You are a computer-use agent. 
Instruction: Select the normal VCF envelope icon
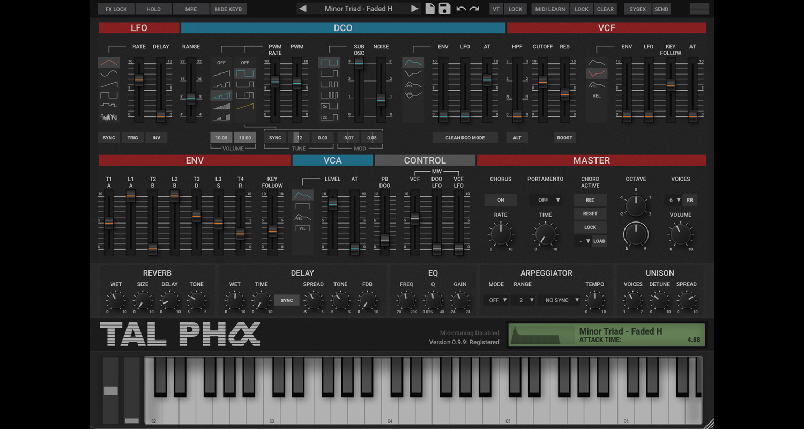[x=597, y=62]
